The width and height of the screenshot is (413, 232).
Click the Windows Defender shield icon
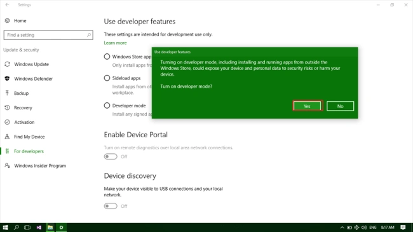[x=7, y=79]
